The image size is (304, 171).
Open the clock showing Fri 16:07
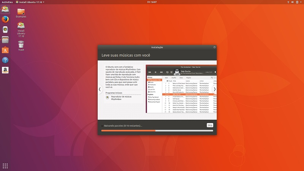pyautogui.click(x=152, y=2)
